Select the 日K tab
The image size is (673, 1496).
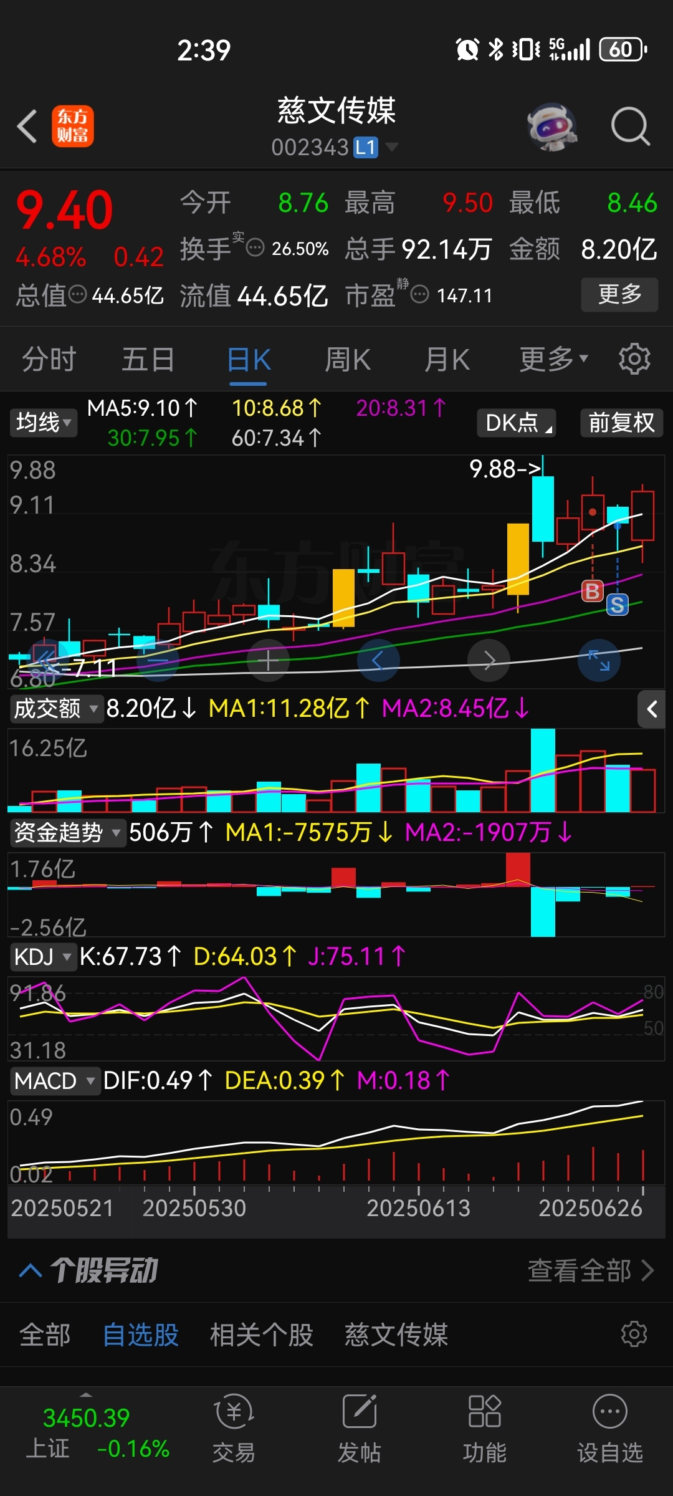(248, 359)
